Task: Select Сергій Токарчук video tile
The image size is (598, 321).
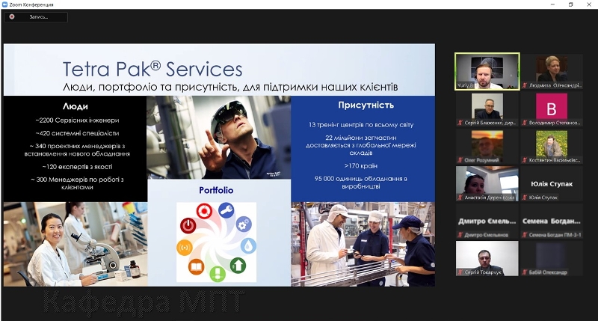Action: point(487,258)
